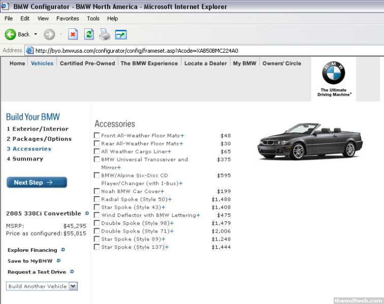Go to Certified Pre-Owned tab
This screenshot has width=384, height=304.
[87, 63]
